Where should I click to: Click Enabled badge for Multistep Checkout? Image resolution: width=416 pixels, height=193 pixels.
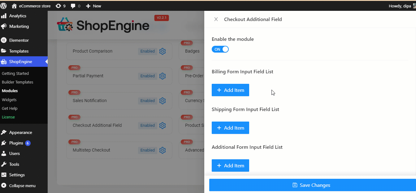(x=147, y=150)
